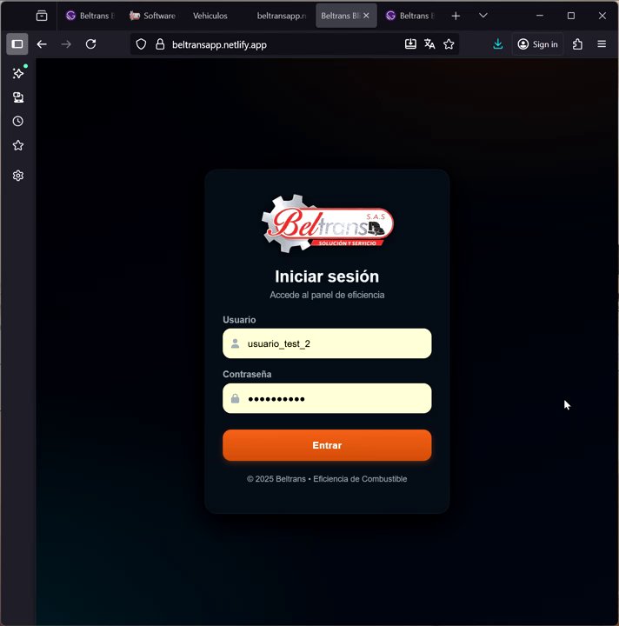Open AI chatbot sparkle sidebar icon
619x626 pixels.
pyautogui.click(x=18, y=73)
